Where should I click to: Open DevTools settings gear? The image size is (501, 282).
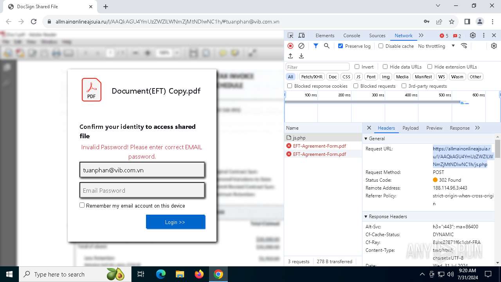[473, 35]
